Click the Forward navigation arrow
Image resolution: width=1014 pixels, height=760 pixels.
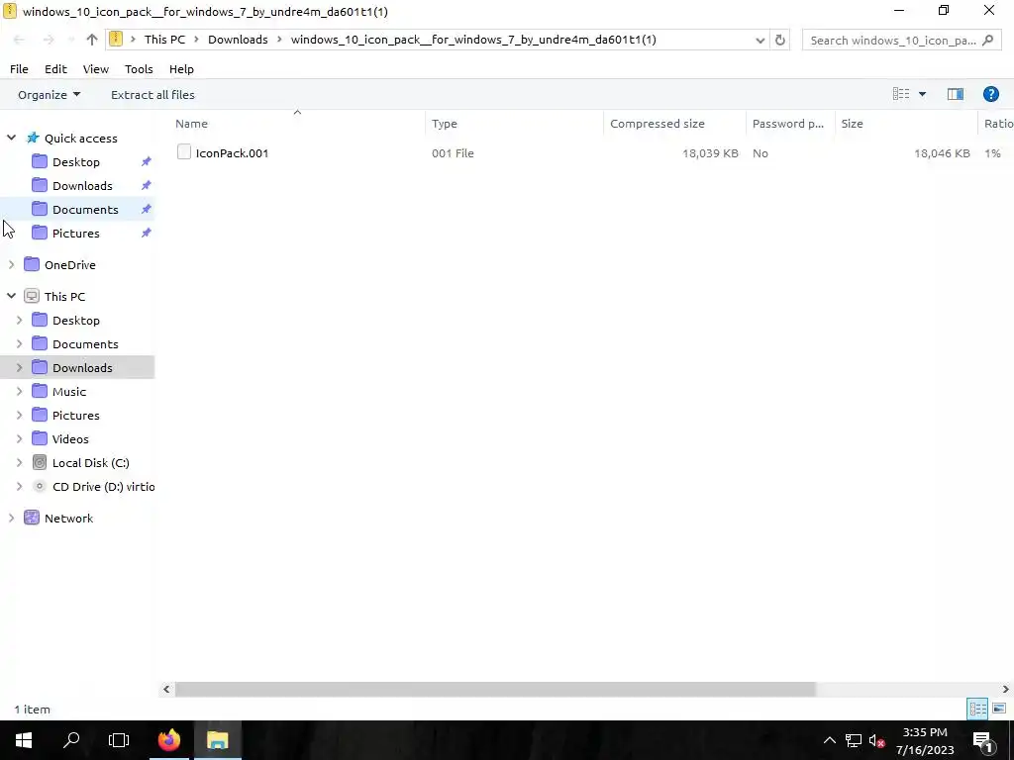pos(49,40)
